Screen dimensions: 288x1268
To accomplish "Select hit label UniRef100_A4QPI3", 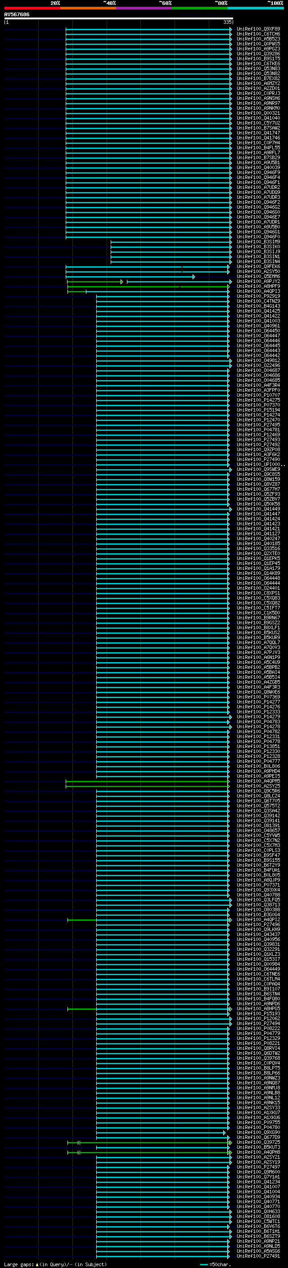I will (x=258, y=291).
